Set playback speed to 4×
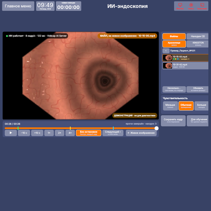 click(70, 133)
